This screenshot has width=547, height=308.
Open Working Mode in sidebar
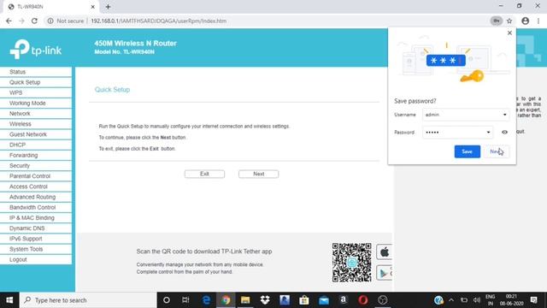36,103
